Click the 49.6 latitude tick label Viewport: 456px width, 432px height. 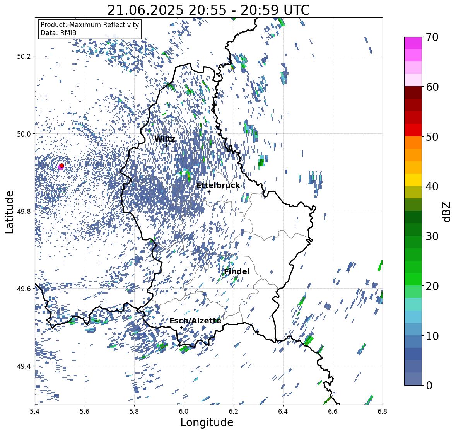pos(24,289)
